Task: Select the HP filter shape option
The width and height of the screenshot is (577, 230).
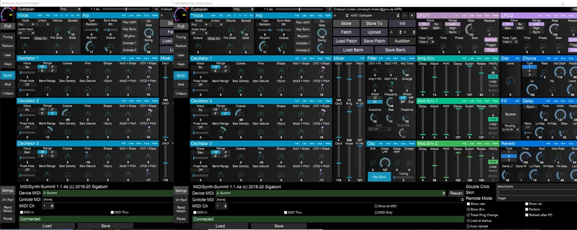Action: (x=411, y=98)
